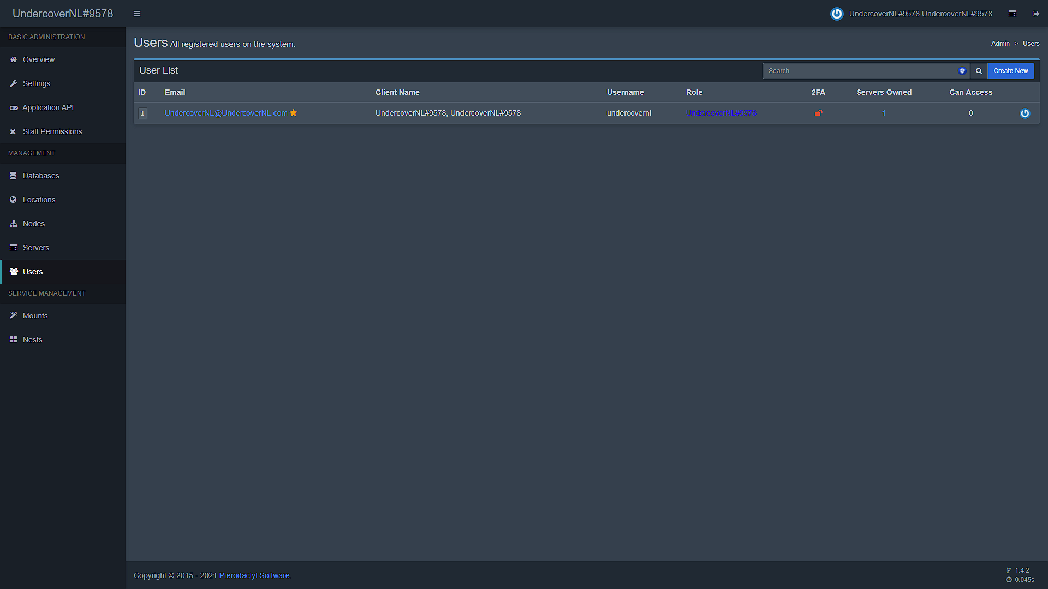The width and height of the screenshot is (1048, 589).
Task: Click the clock icon beside 0.045s
Action: (1009, 580)
